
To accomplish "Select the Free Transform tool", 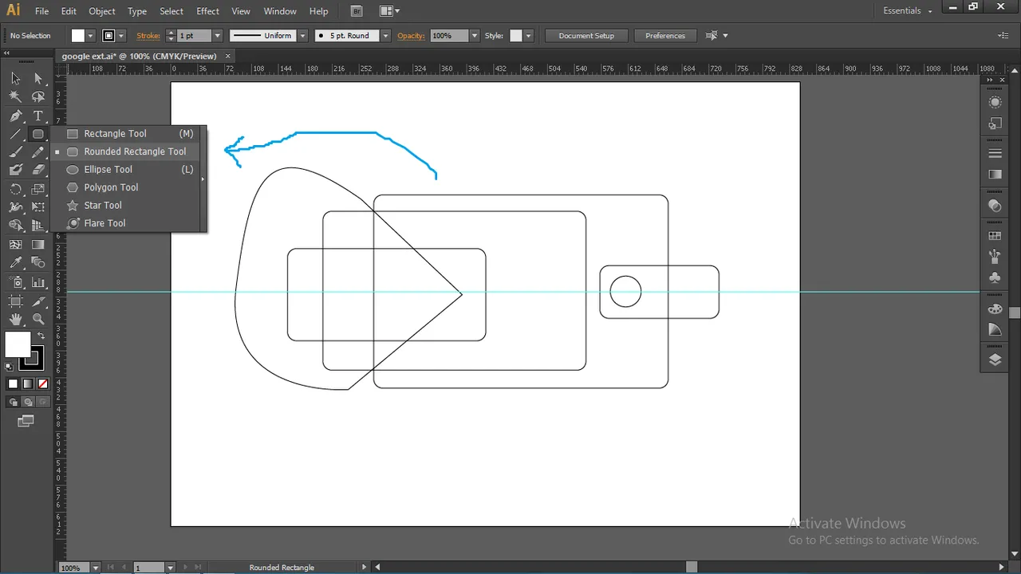I will (37, 207).
